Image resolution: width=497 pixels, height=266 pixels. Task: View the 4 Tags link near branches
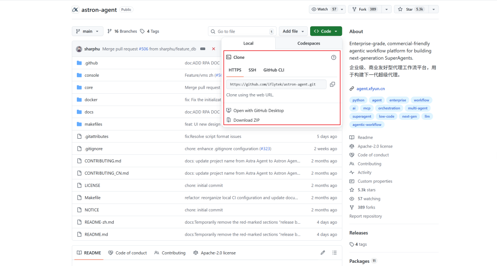pos(150,31)
